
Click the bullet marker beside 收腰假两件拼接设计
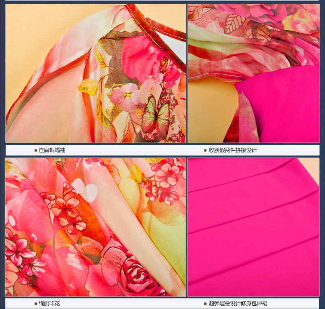pos(205,150)
